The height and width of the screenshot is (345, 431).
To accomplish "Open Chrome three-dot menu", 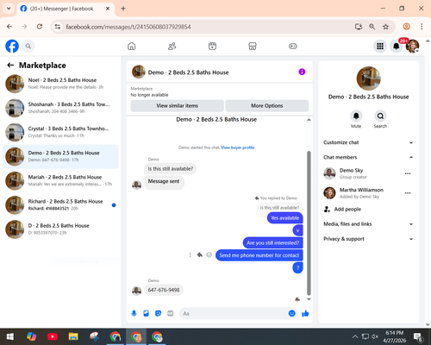I will (x=422, y=27).
